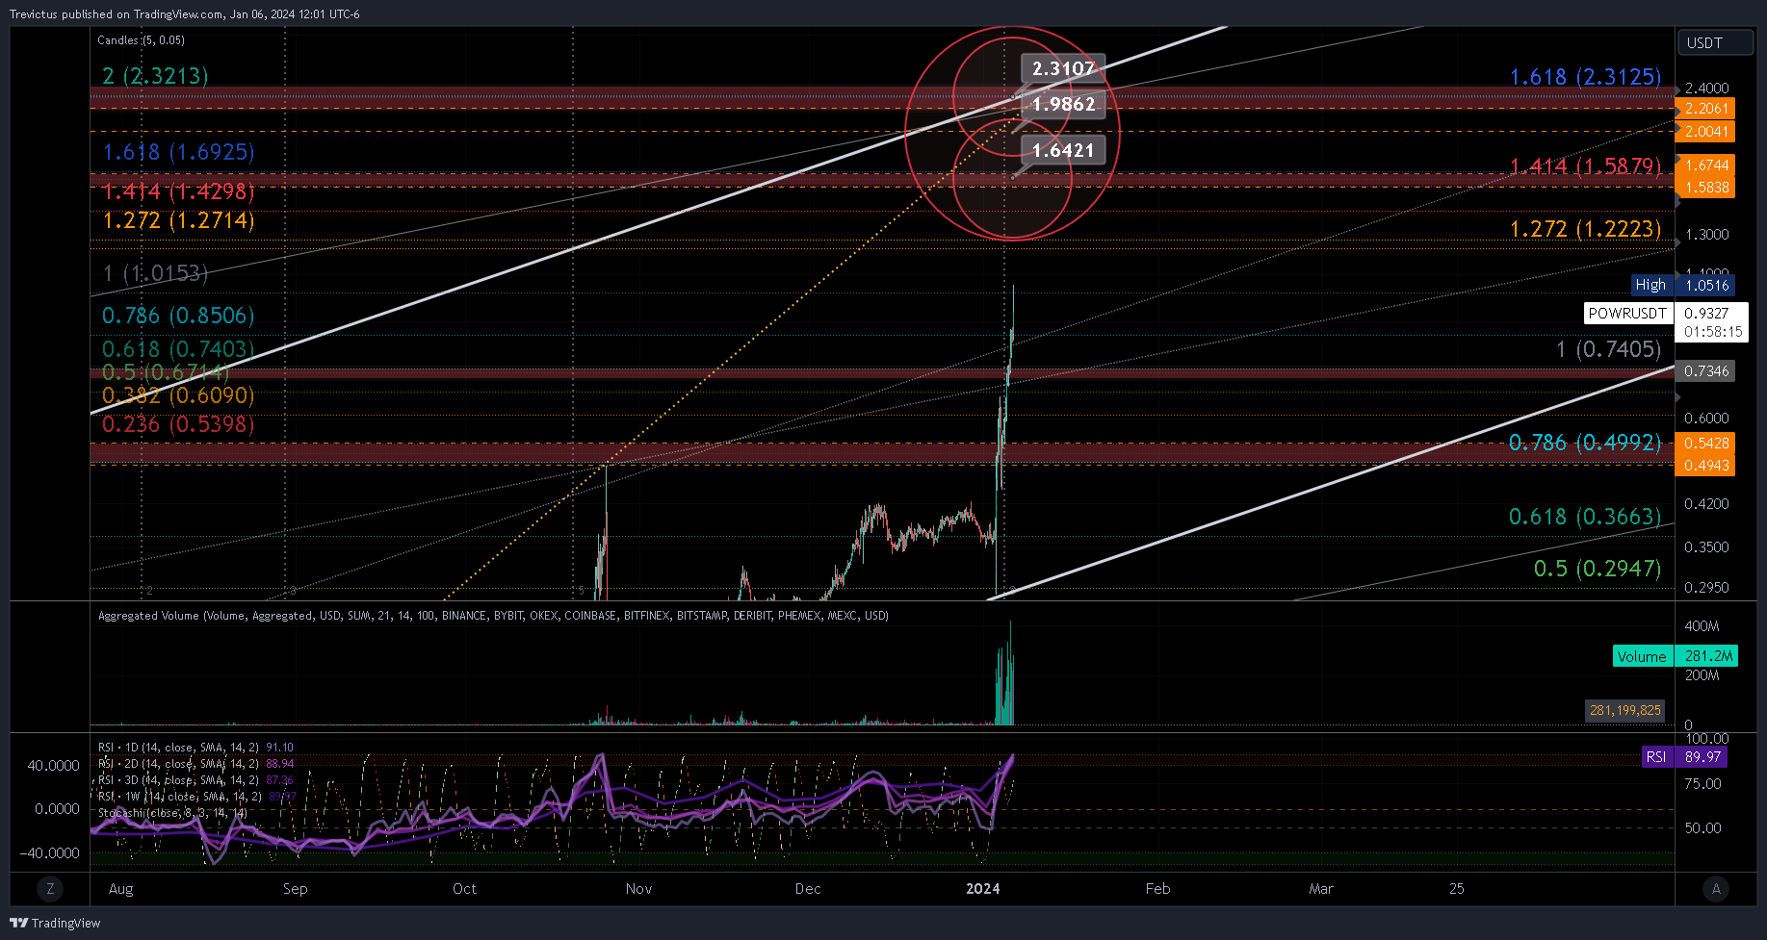The height and width of the screenshot is (940, 1767).
Task: Click the green 'Volume 281.2M' label
Action: (1676, 656)
